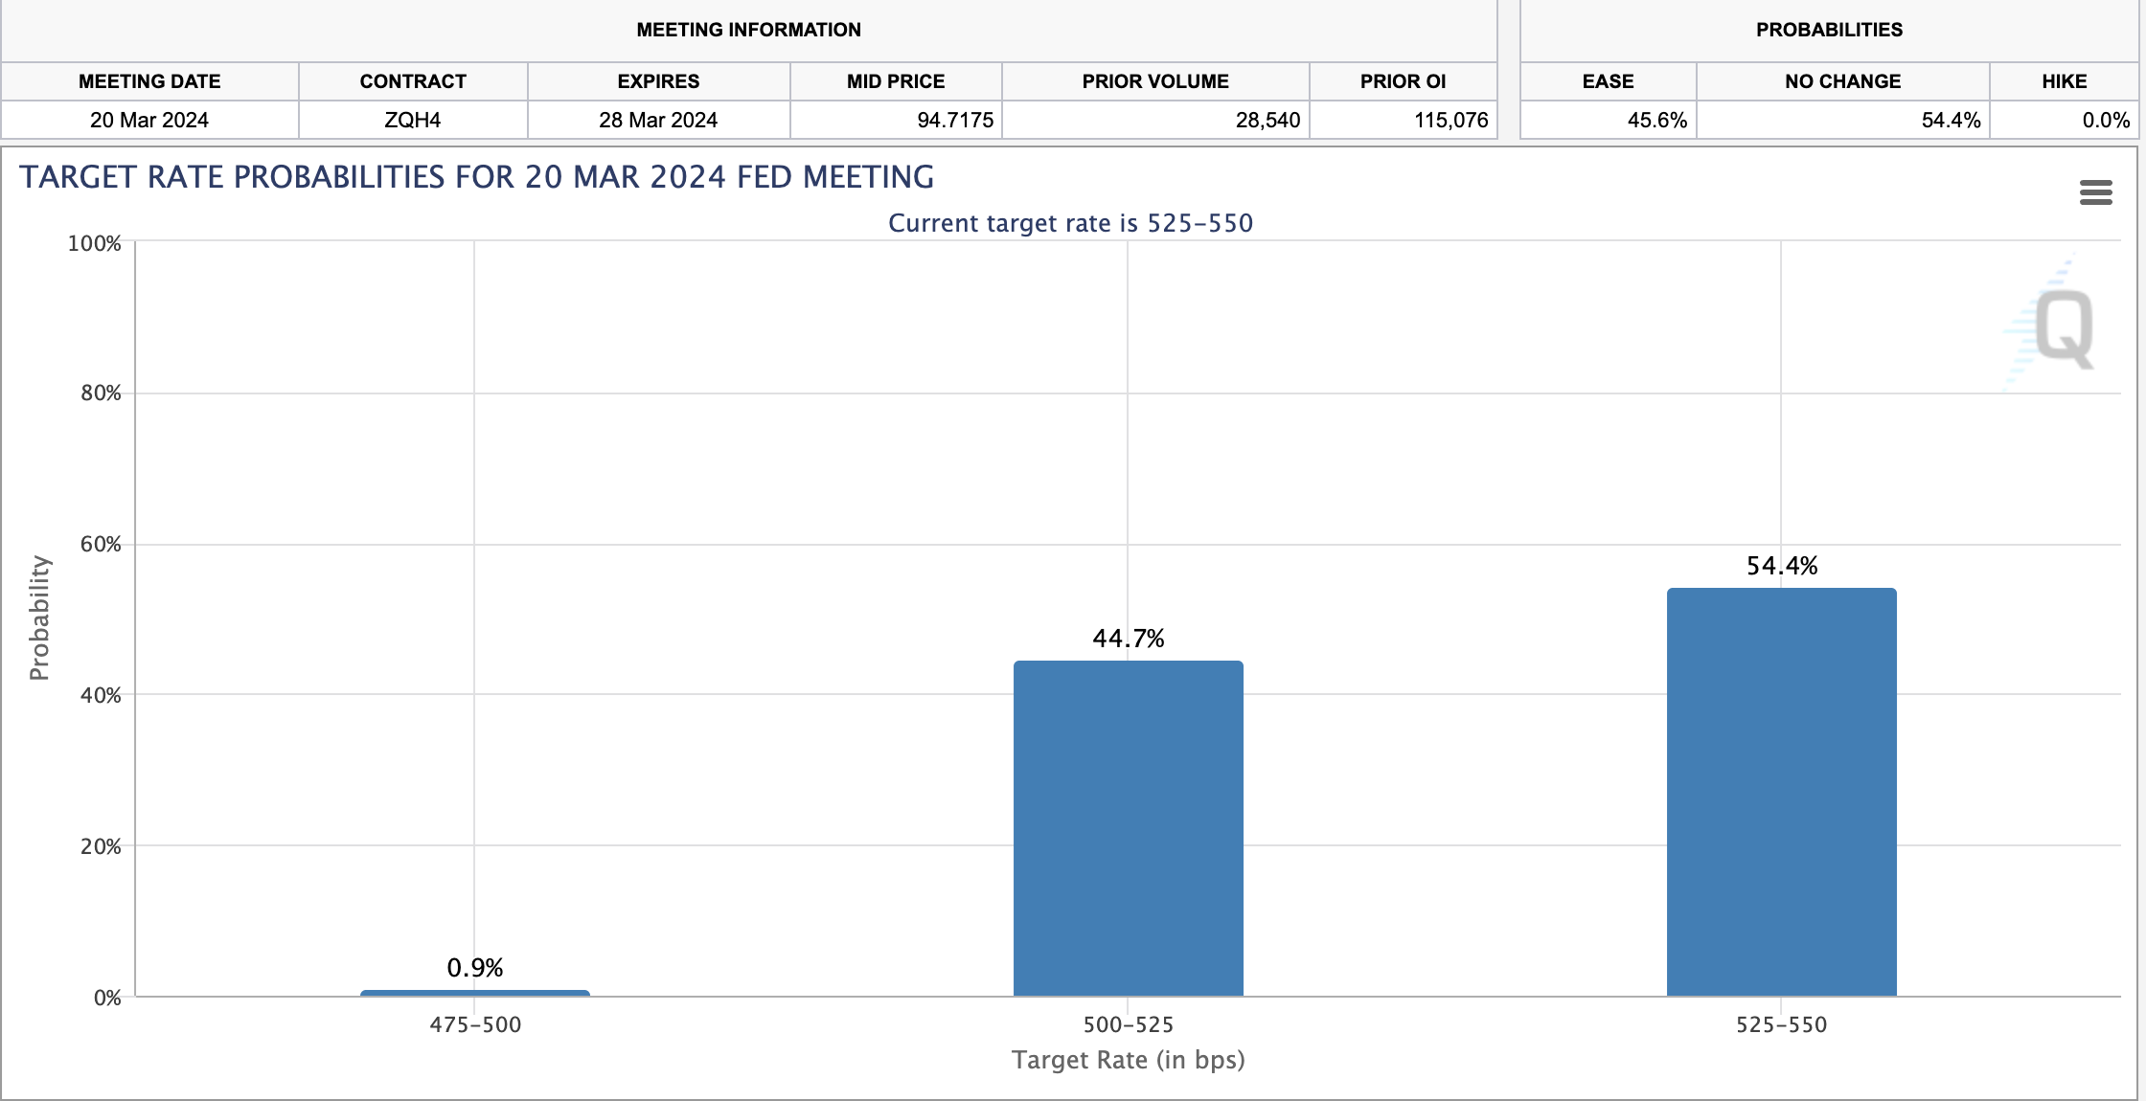2146x1101 pixels.
Task: Open the chart hamburger context menu
Action: click(2095, 192)
